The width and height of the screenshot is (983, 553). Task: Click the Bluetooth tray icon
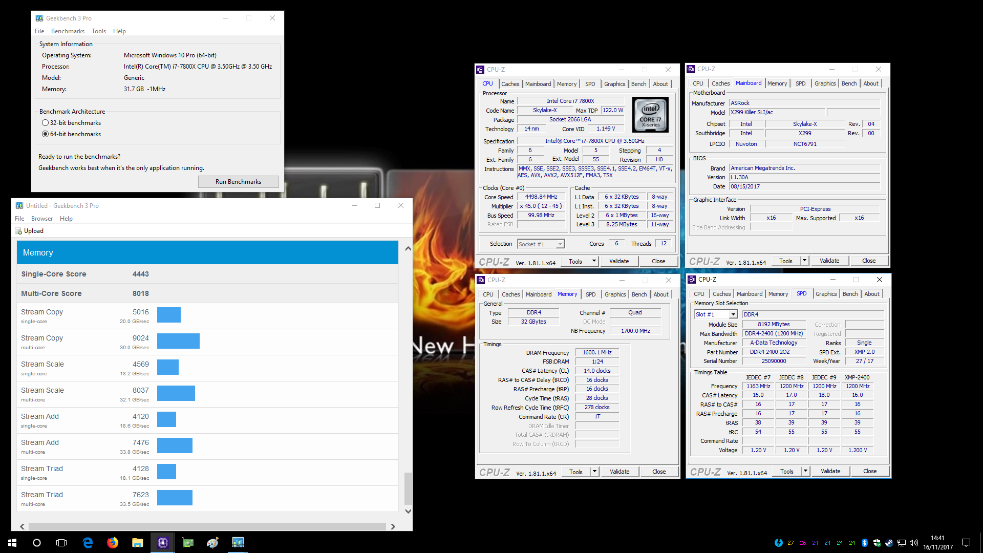(865, 543)
